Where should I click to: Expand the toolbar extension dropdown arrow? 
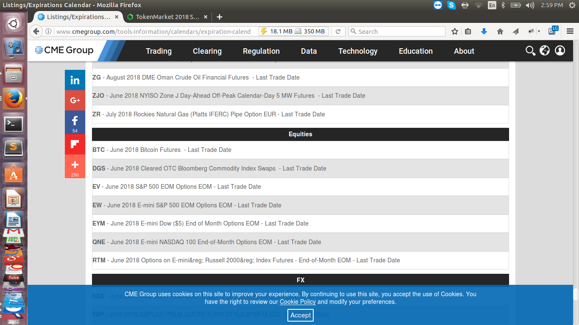[539, 31]
